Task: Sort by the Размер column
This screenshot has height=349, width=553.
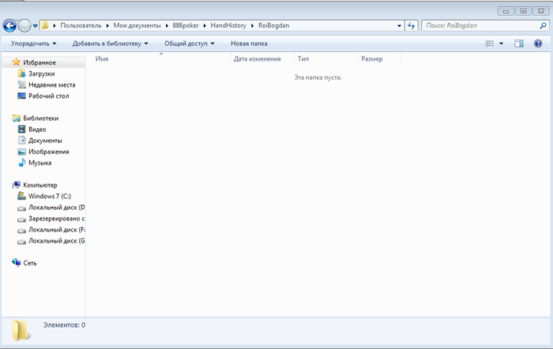Action: click(379, 59)
